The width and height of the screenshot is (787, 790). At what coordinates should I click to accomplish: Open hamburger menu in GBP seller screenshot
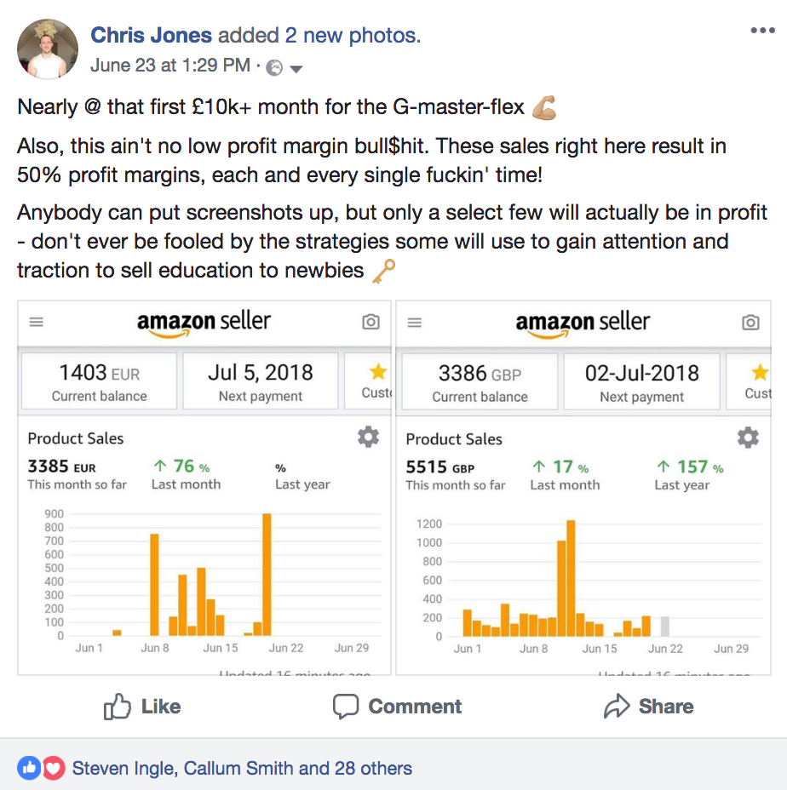(x=415, y=323)
